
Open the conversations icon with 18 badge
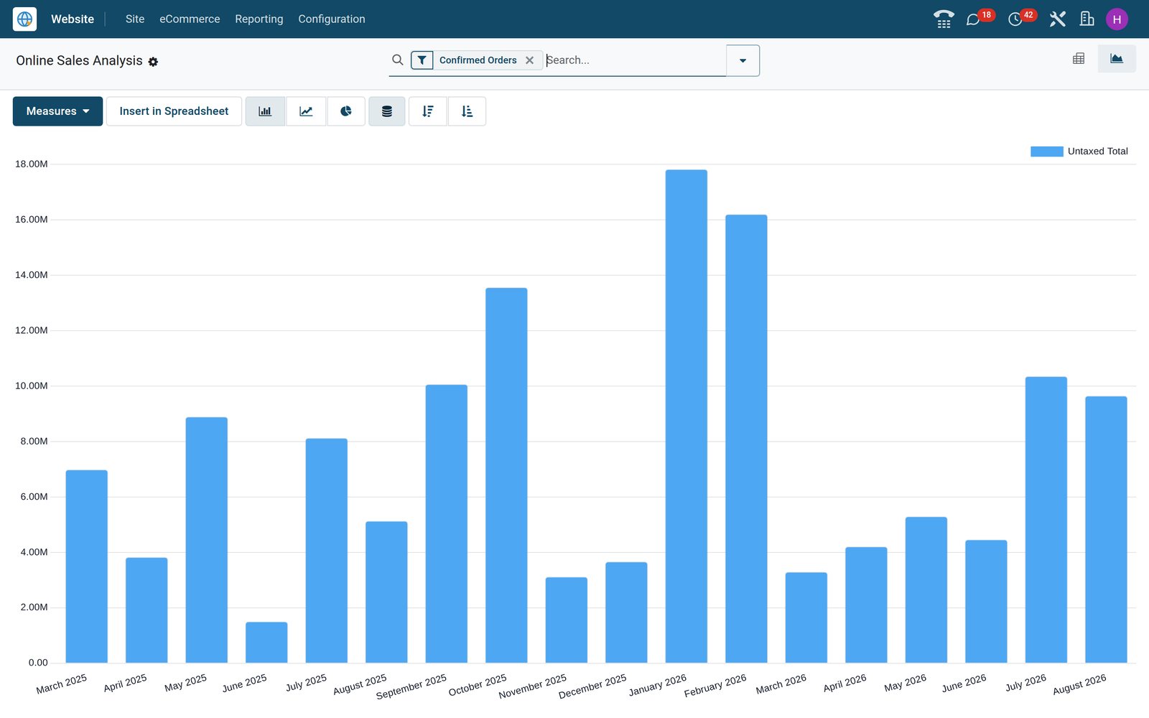pos(973,19)
